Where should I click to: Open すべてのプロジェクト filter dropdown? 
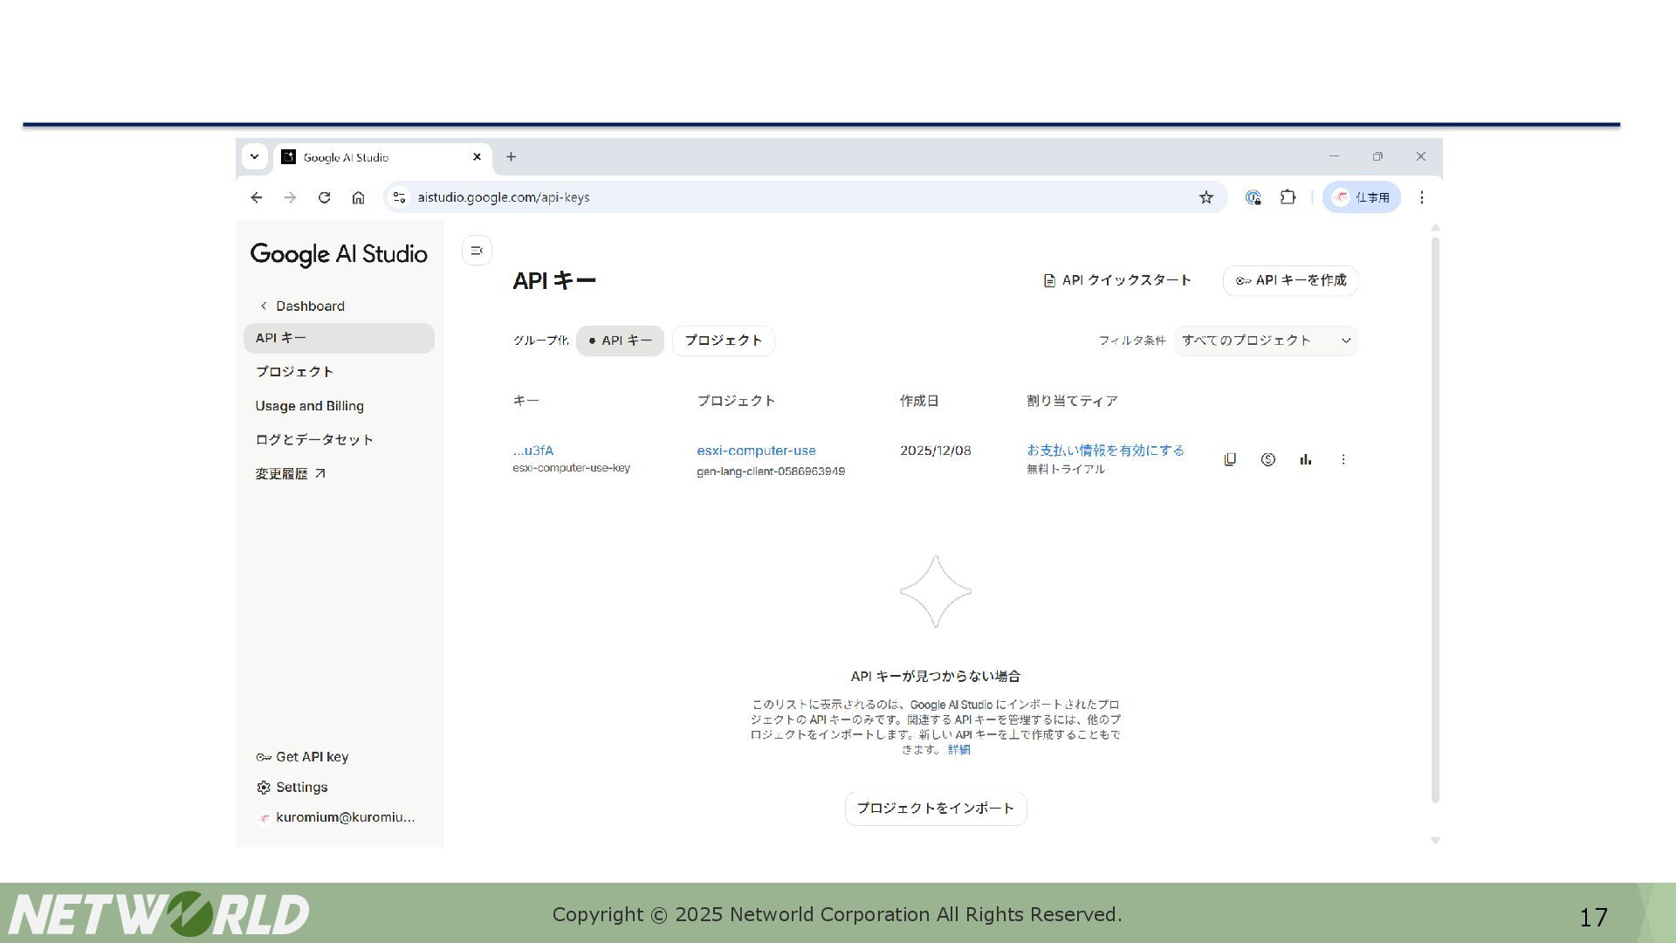pos(1265,341)
